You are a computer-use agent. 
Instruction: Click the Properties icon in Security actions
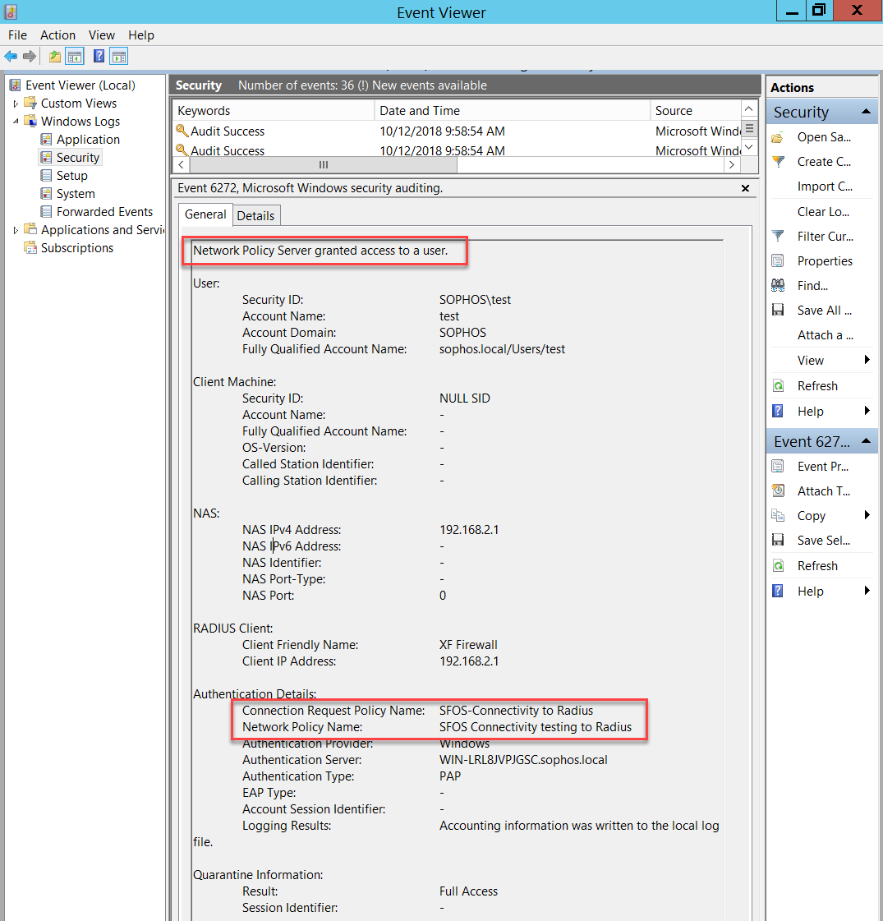(x=777, y=260)
